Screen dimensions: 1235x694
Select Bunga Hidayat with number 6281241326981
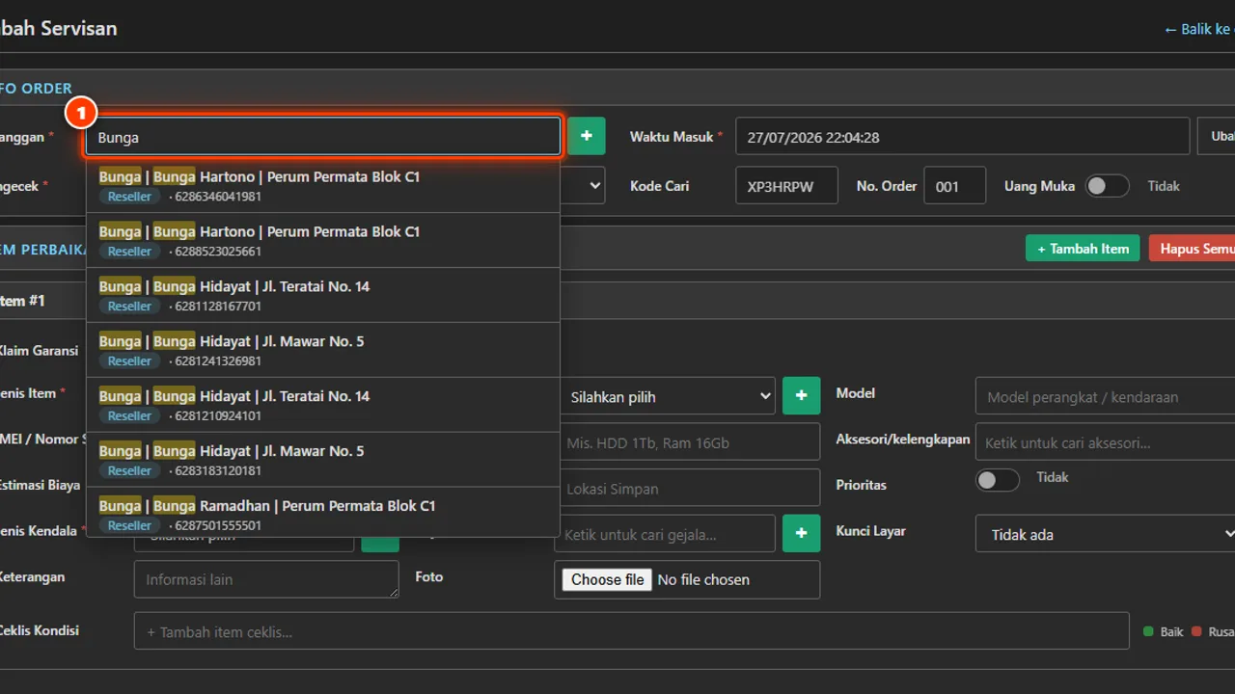click(x=323, y=351)
